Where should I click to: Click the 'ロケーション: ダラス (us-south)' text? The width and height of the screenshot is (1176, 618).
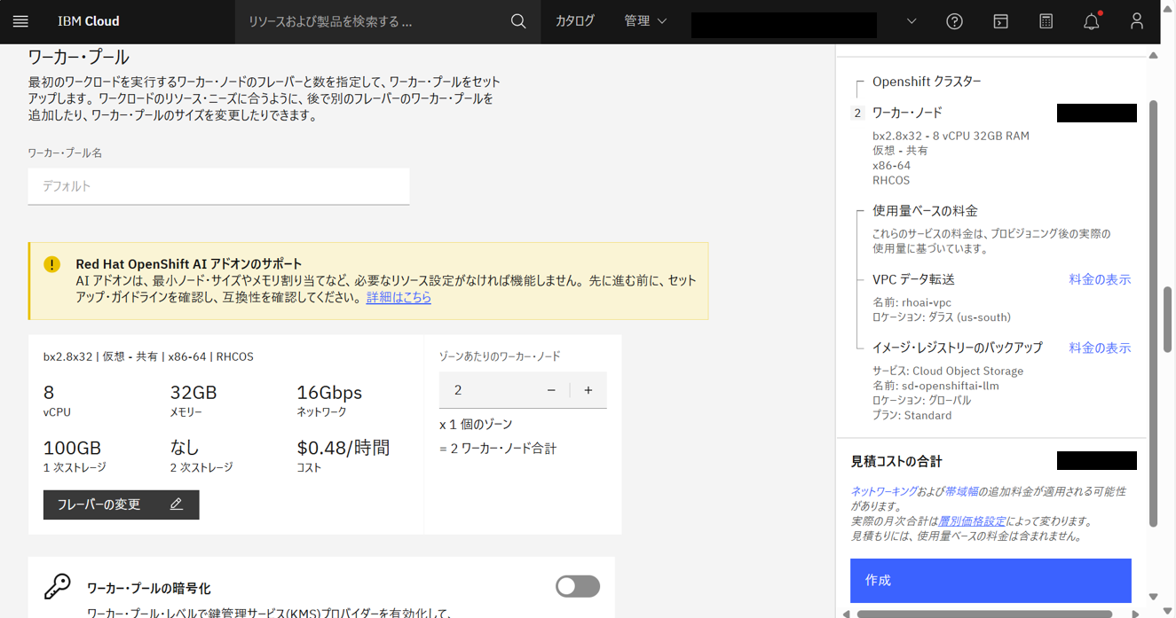(x=942, y=317)
